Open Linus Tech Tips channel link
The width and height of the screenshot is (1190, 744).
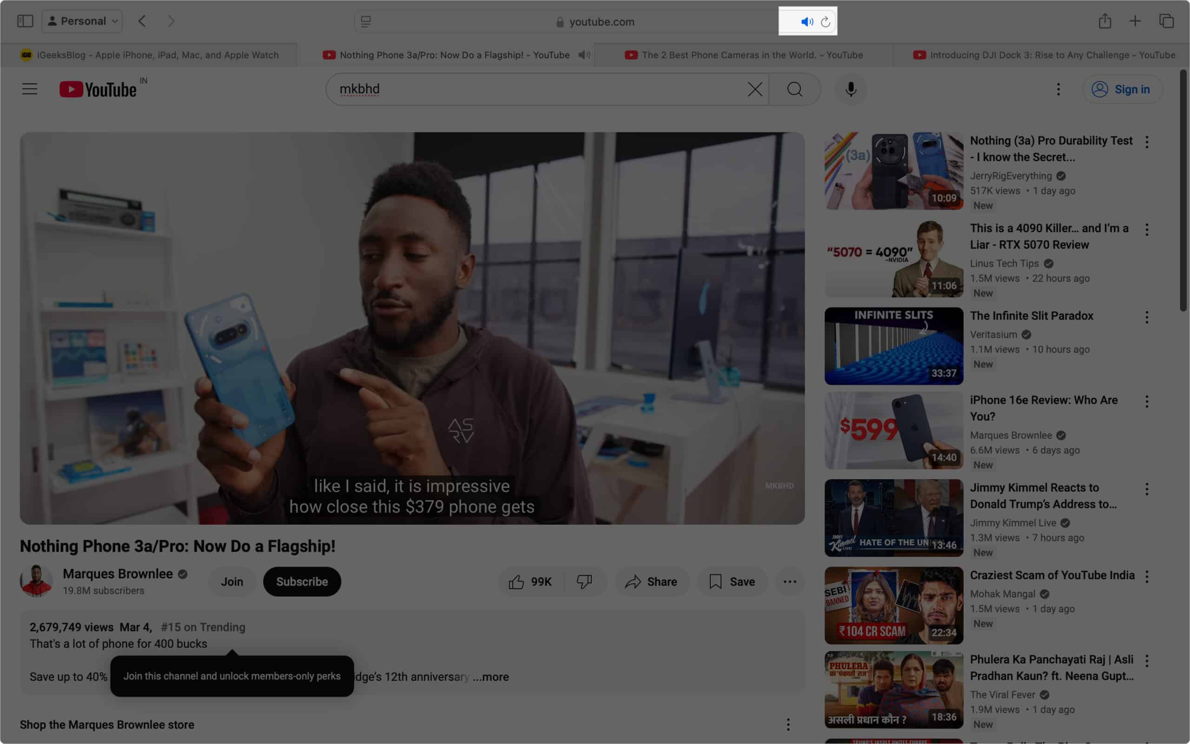click(x=1005, y=263)
